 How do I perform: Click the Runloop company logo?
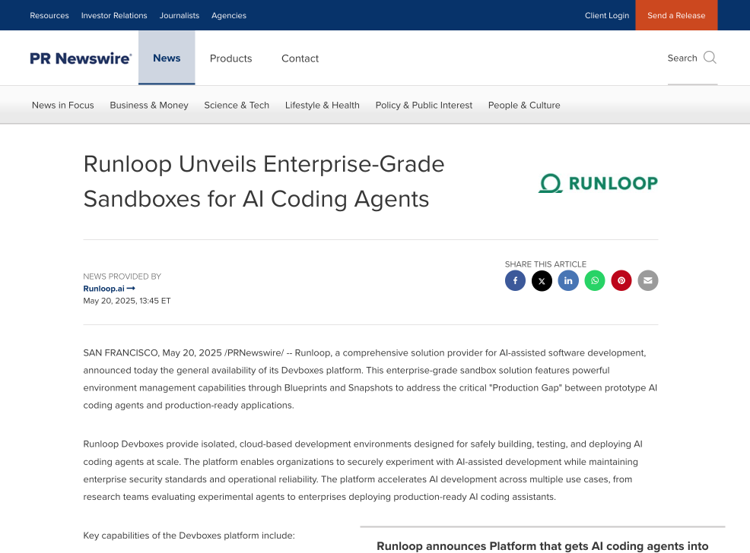click(598, 182)
